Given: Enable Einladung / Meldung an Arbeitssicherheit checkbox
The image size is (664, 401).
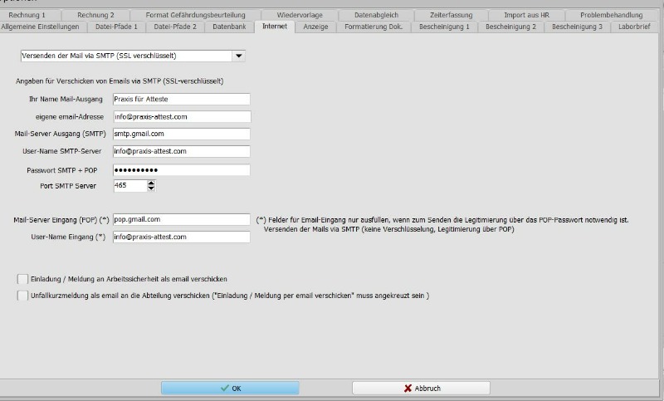Looking at the screenshot, I should click(22, 279).
